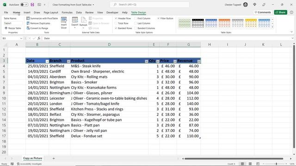Switch to Normal view in status bar
Screen dimensions: 296x166
pyautogui.click(x=242, y=164)
